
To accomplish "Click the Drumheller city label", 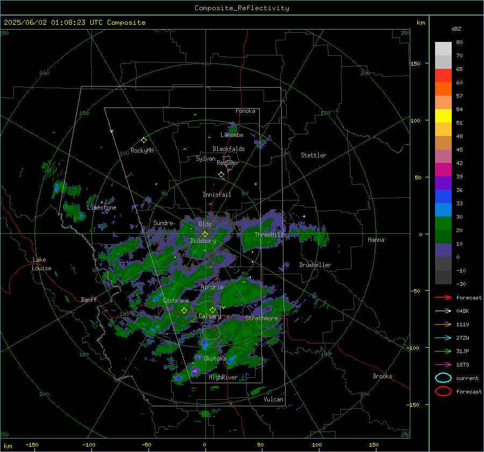I will [315, 265].
